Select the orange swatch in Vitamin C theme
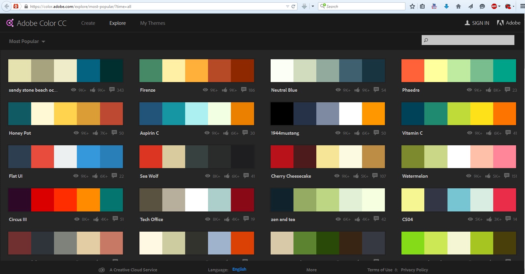Image resolution: width=525 pixels, height=274 pixels. (x=504, y=114)
